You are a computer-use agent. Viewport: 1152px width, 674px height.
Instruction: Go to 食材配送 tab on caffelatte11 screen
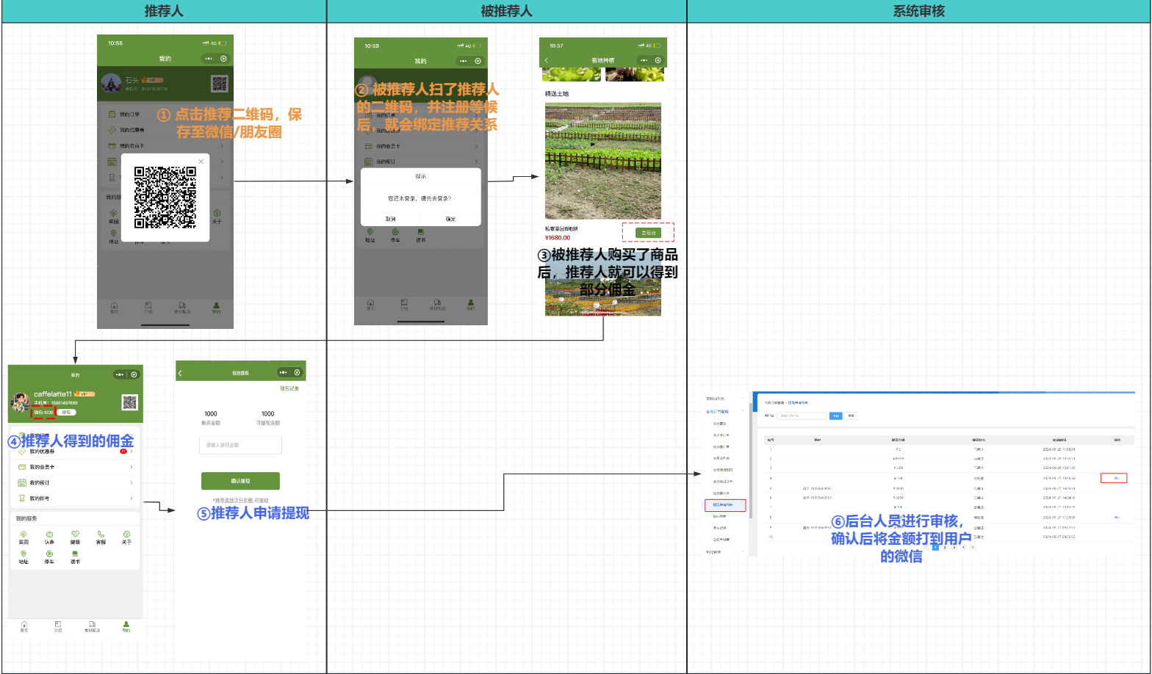92,626
